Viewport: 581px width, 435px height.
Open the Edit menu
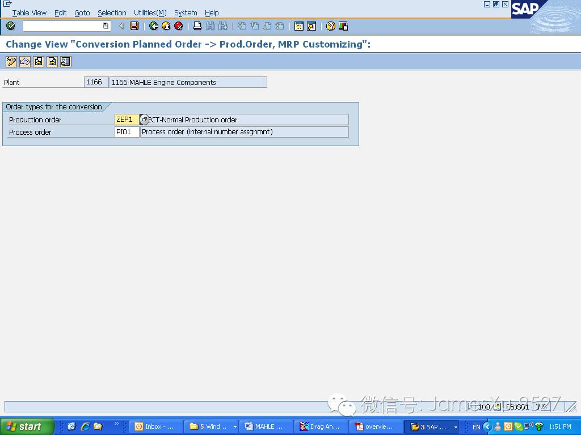(60, 12)
